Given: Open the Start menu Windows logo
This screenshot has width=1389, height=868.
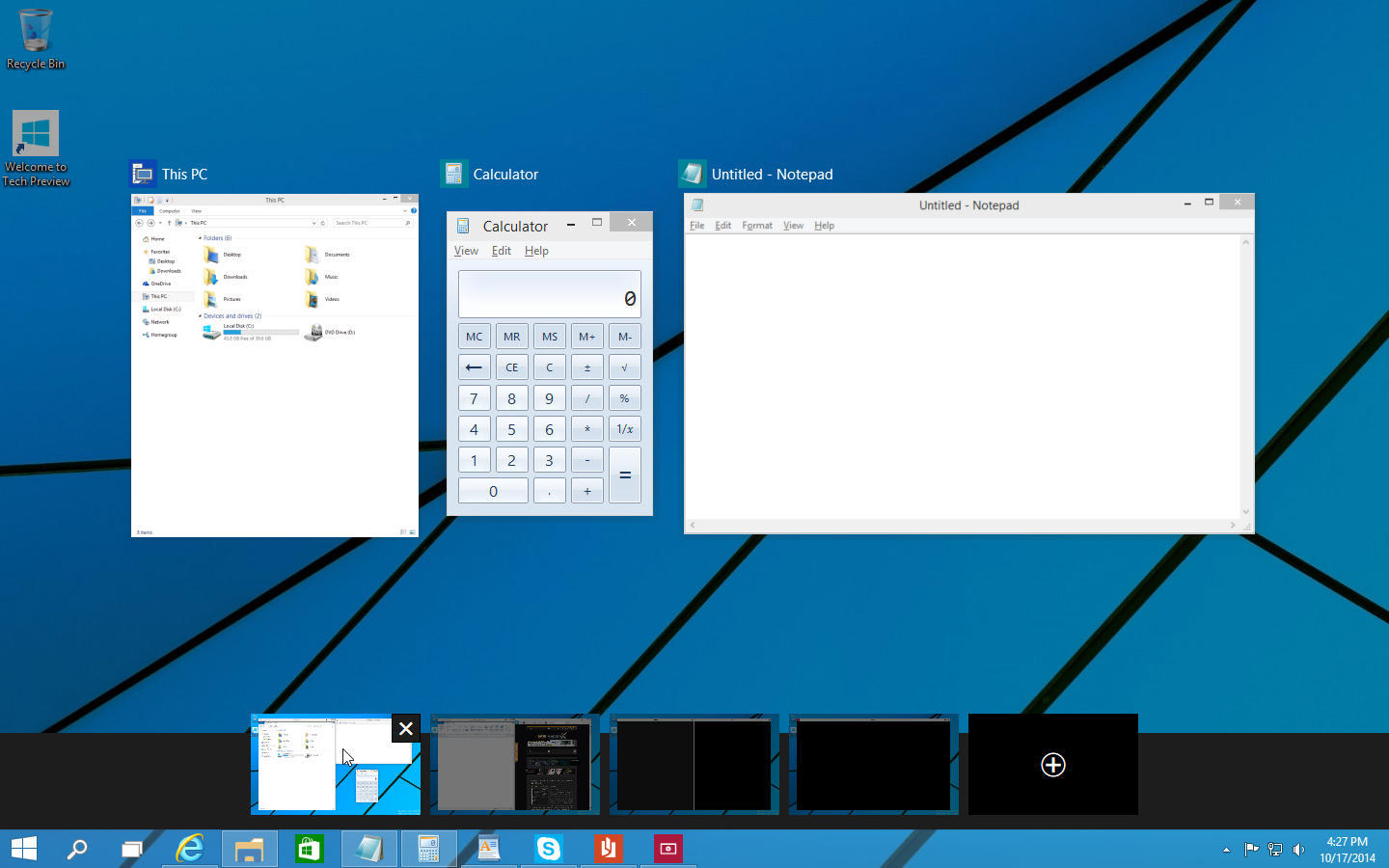Looking at the screenshot, I should point(24,849).
